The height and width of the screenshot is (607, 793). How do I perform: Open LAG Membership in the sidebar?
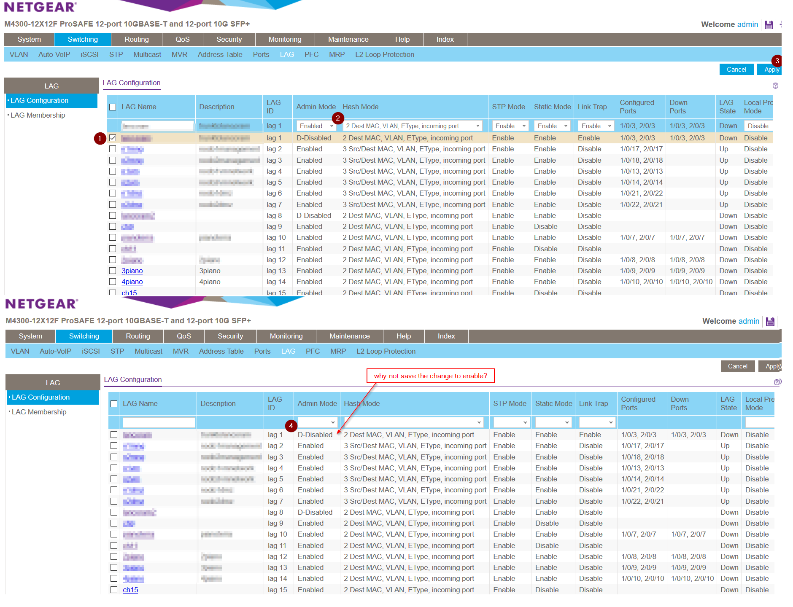[x=38, y=115]
